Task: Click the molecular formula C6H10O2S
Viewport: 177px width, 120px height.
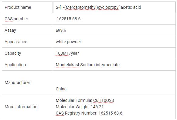Action: point(104,100)
